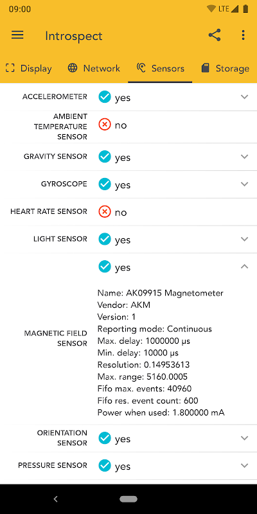Expand the Orientation Sensor chevron

point(244,438)
